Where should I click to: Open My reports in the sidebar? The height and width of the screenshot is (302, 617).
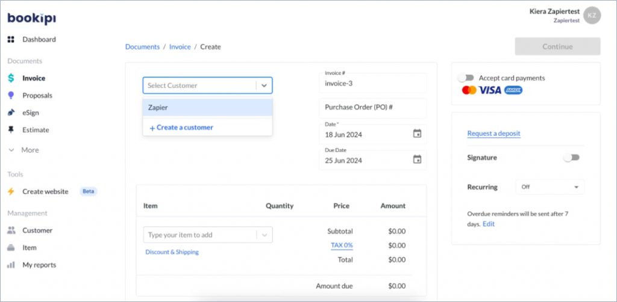tap(39, 265)
